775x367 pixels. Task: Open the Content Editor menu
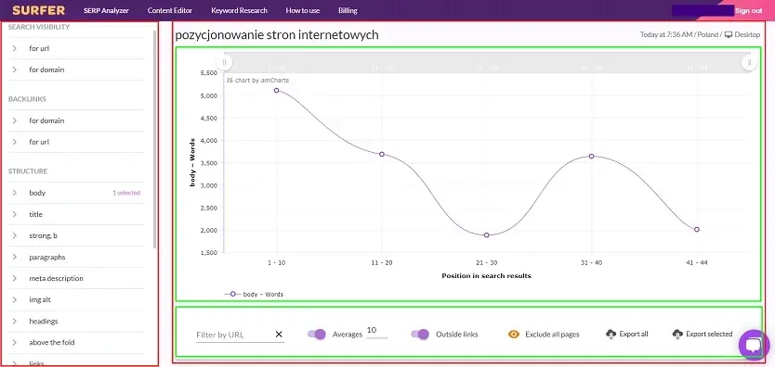pyautogui.click(x=170, y=10)
